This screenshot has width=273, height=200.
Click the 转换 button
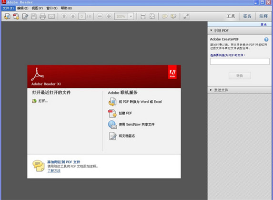pos(240,76)
